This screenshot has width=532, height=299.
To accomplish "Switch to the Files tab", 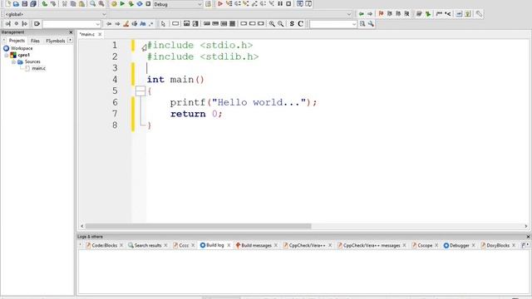I will [x=35, y=41].
